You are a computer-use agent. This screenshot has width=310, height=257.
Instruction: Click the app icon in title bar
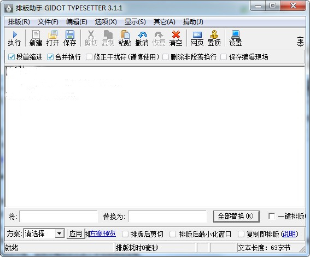(9, 8)
